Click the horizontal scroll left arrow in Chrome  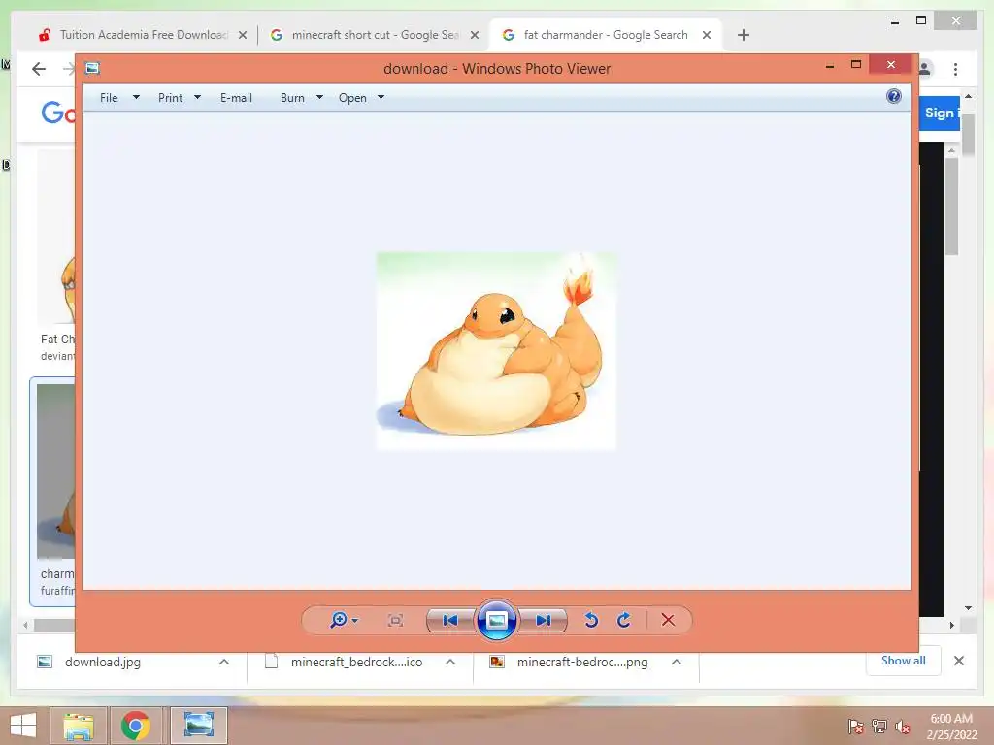point(25,625)
